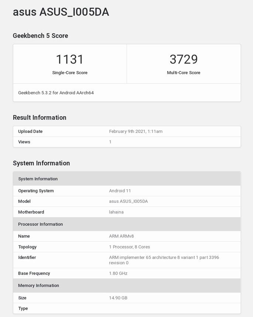Select the Base Frequency label
The height and width of the screenshot is (317, 253).
[x=34, y=274]
